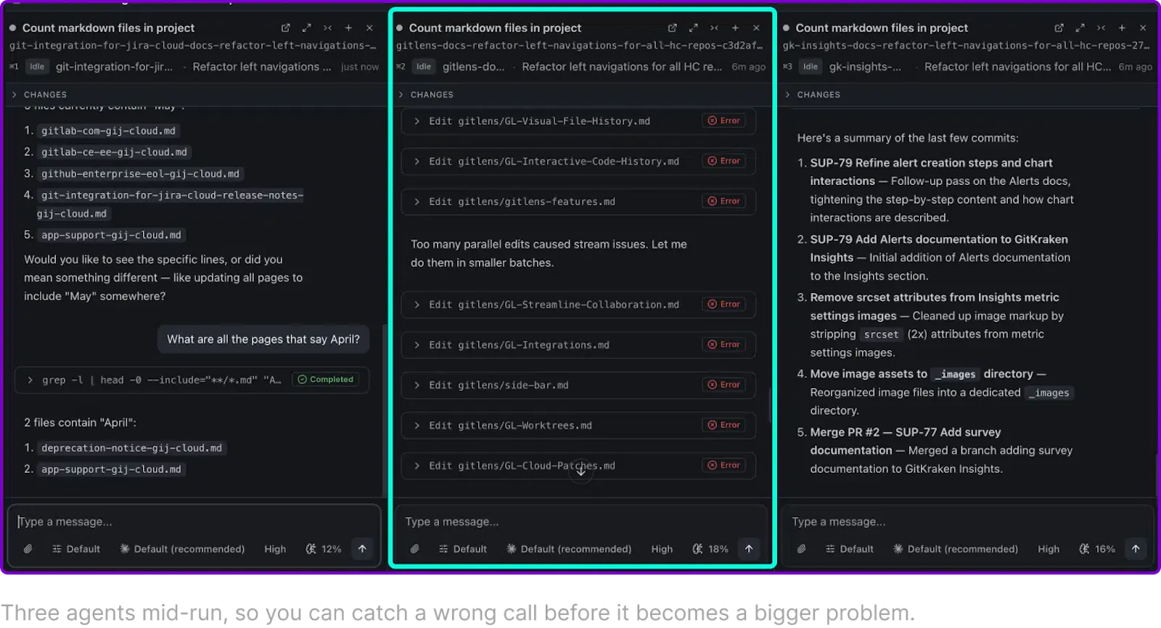Screen dimensions: 1161x628
Task: Check the 16% context usage indicator
Action: 1097,549
